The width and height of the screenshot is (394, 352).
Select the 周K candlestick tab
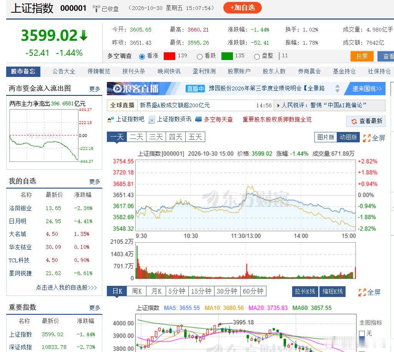136,291
